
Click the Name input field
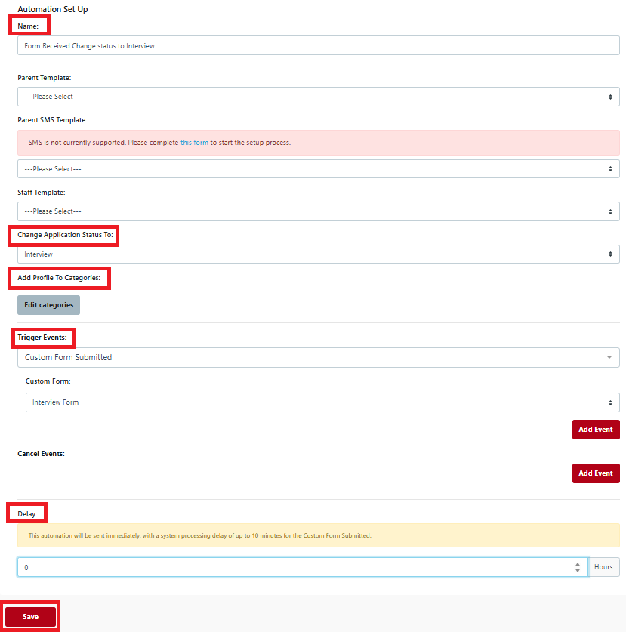[317, 45]
